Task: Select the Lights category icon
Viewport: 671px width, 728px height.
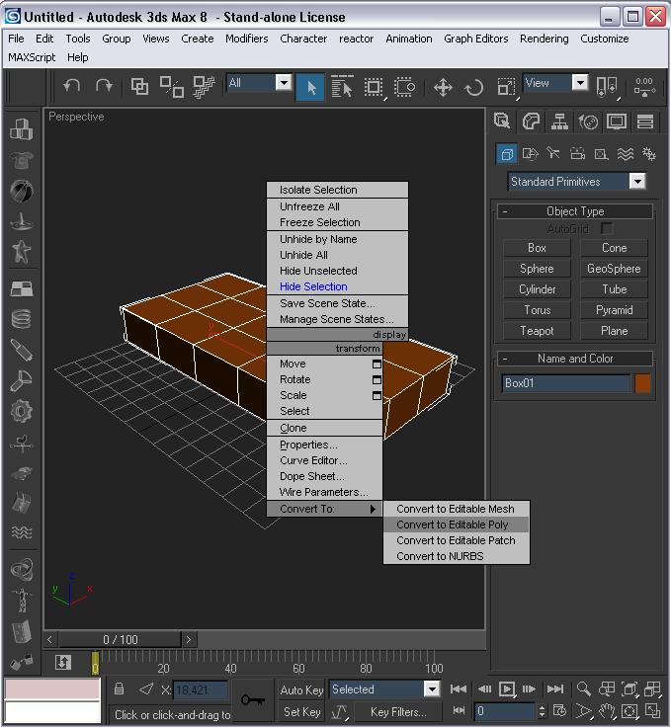Action: (553, 153)
